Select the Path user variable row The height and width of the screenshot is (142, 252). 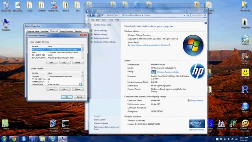coord(56,52)
